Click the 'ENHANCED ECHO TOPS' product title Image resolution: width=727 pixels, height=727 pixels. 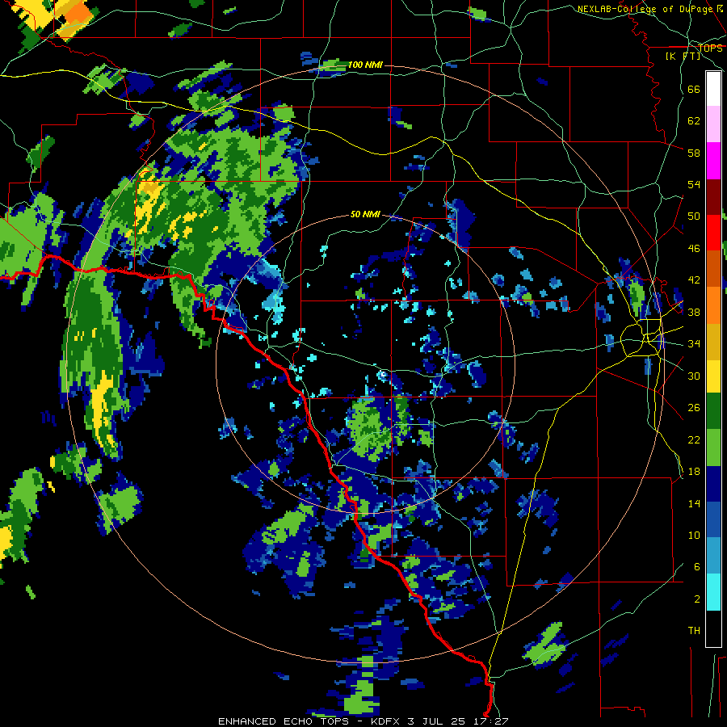(x=284, y=721)
